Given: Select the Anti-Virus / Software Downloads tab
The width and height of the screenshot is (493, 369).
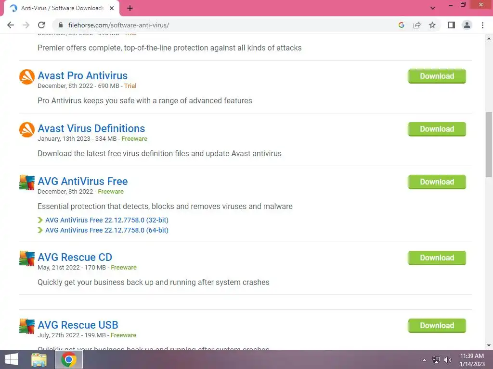Looking at the screenshot, I should pos(62,8).
